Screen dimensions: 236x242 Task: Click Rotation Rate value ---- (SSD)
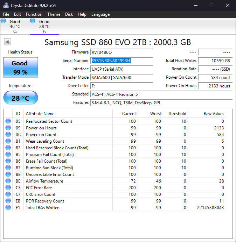215,69
